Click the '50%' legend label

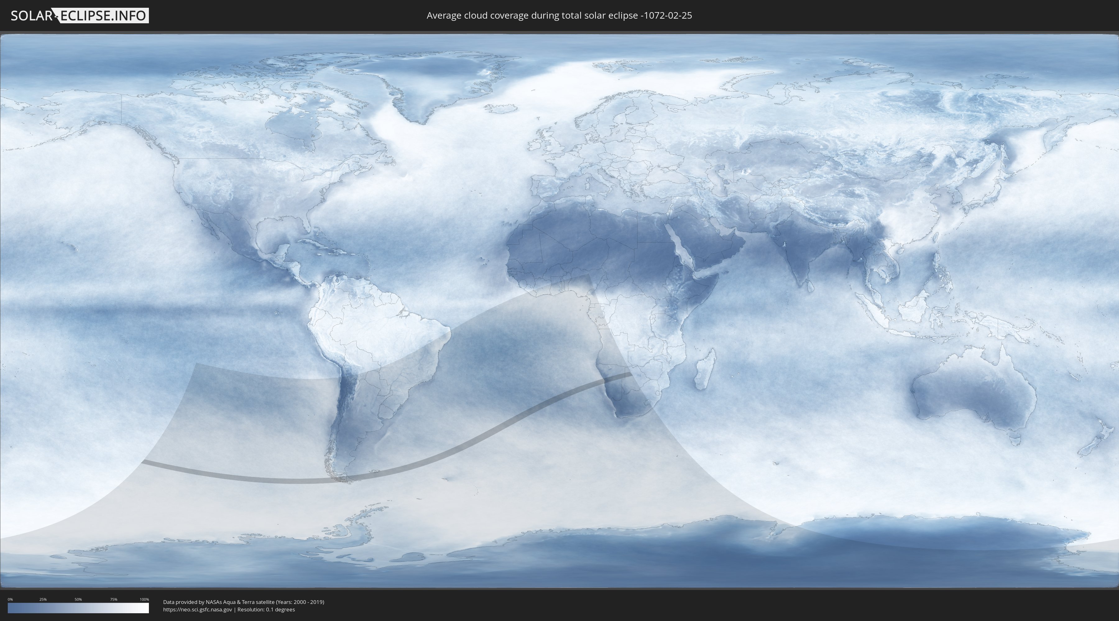click(x=78, y=599)
